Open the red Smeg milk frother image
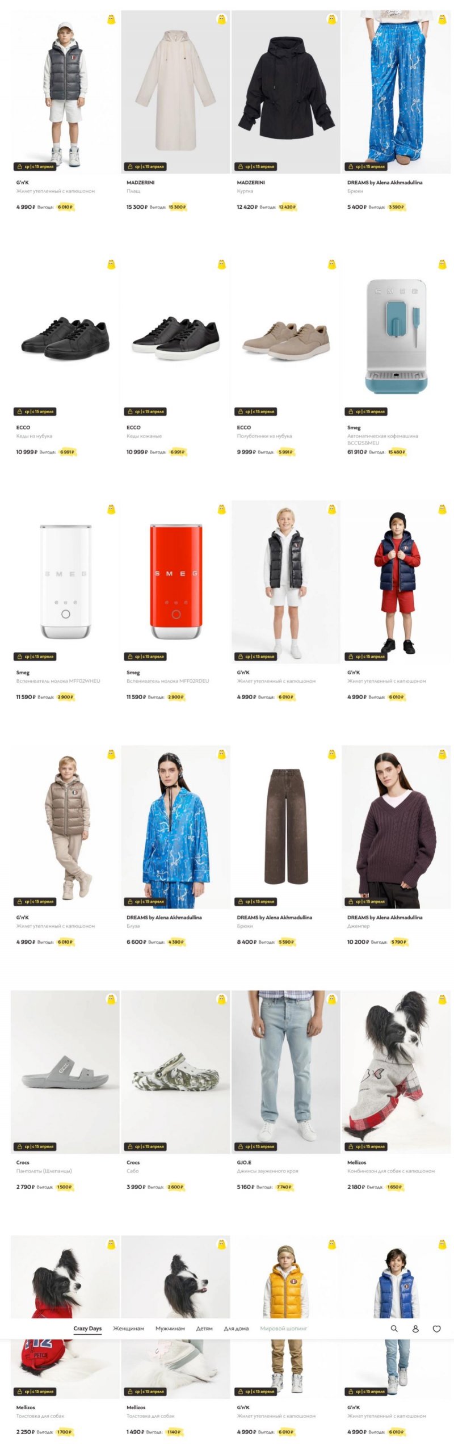Image resolution: width=454 pixels, height=1450 pixels. click(175, 582)
